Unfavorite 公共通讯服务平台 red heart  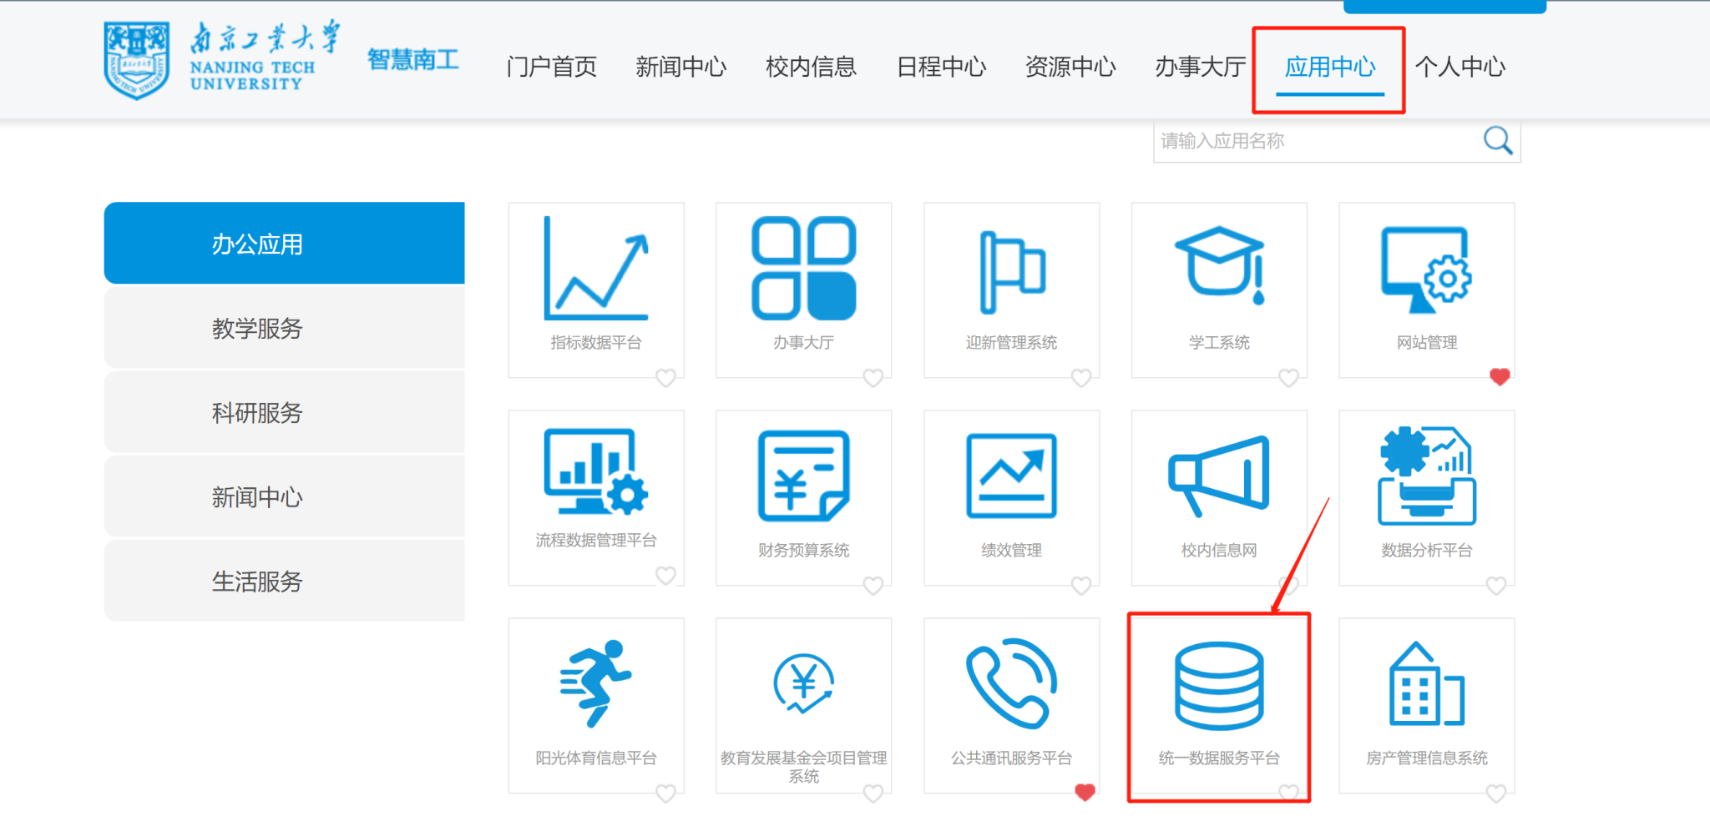[x=1085, y=793]
